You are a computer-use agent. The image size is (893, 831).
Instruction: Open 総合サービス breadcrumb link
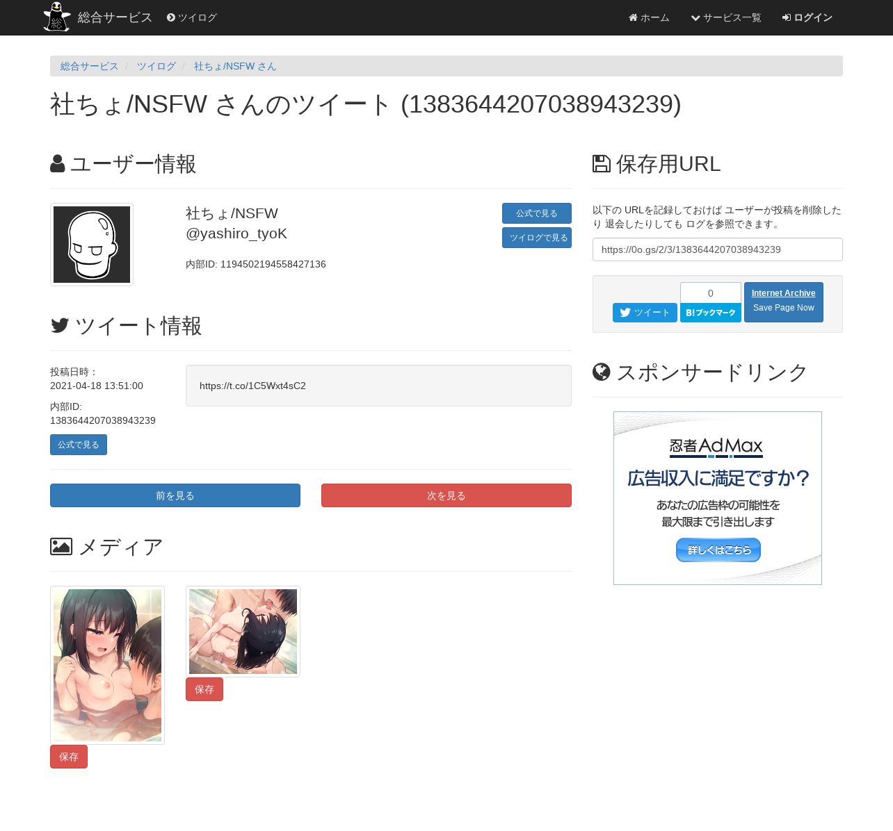tap(90, 66)
